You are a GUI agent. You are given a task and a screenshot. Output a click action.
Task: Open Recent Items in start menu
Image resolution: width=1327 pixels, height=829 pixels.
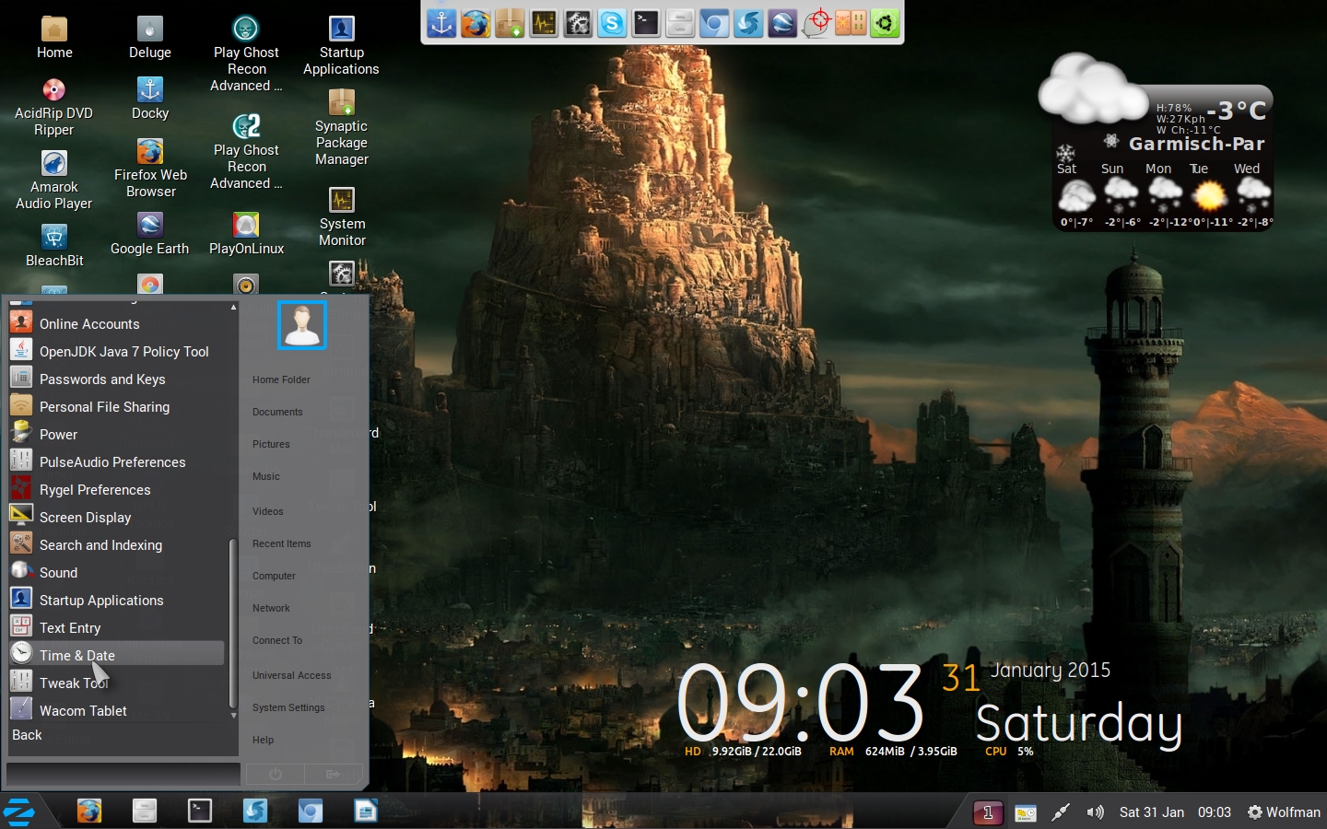click(282, 543)
